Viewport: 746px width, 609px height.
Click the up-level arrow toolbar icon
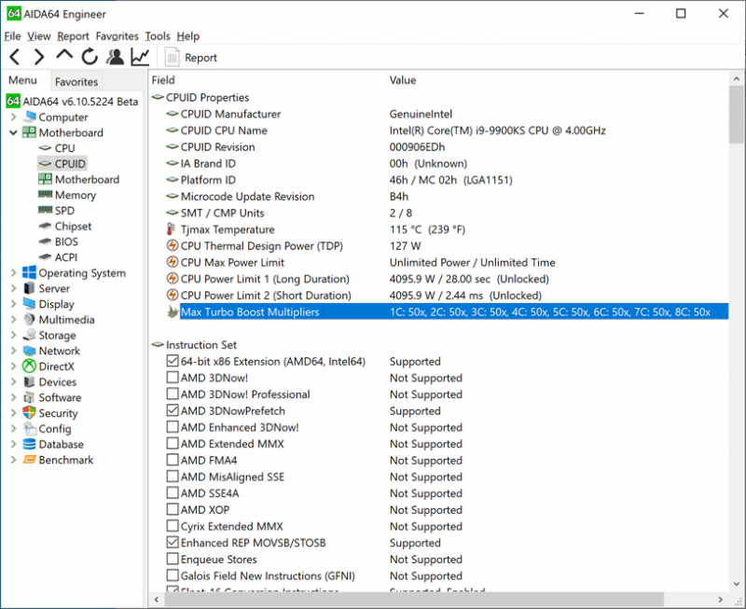tap(64, 54)
